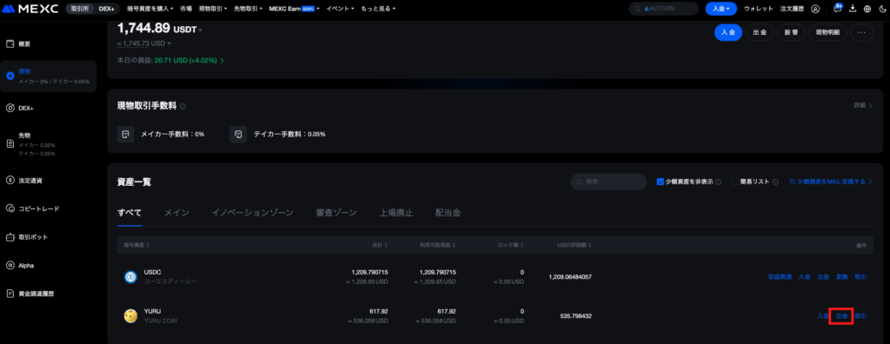The width and height of the screenshot is (890, 344).
Task: Click the メイカー手数料 icon
Action: (125, 135)
